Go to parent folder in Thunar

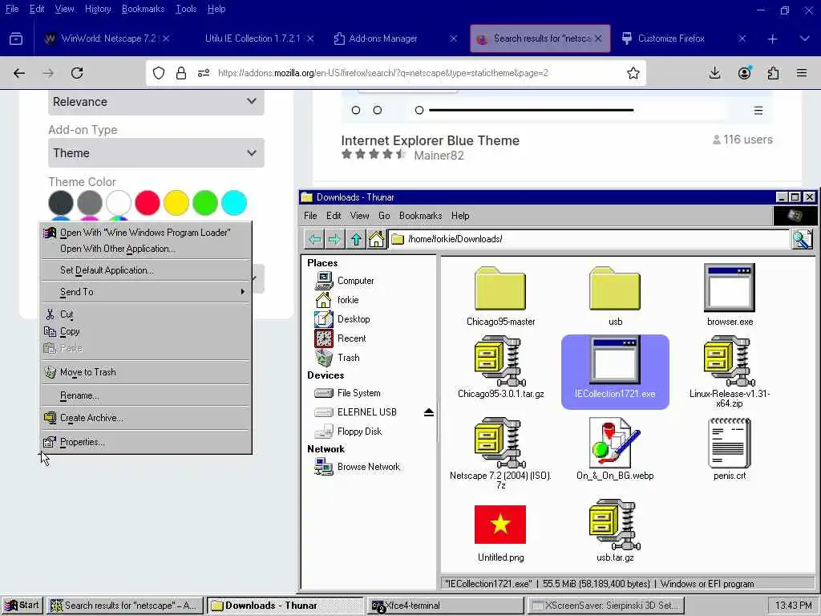[x=356, y=239]
